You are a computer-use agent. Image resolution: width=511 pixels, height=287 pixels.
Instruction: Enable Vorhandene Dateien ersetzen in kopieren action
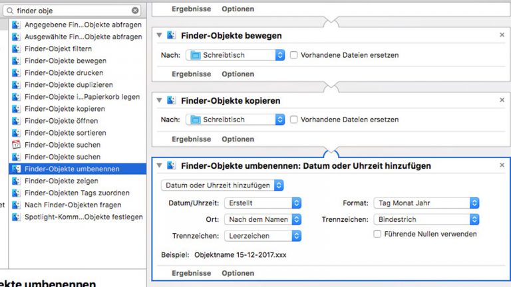pos(293,120)
